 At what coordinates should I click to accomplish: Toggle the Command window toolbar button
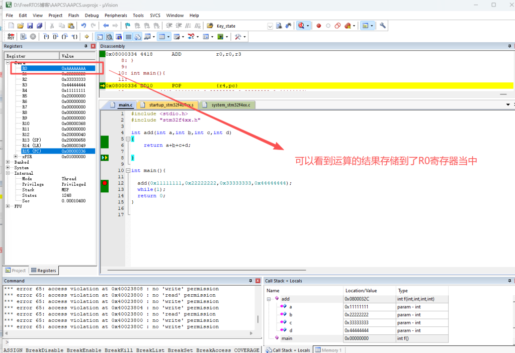click(100, 37)
